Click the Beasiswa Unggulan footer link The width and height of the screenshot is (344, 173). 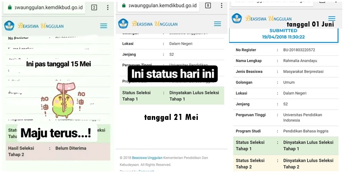point(147,158)
